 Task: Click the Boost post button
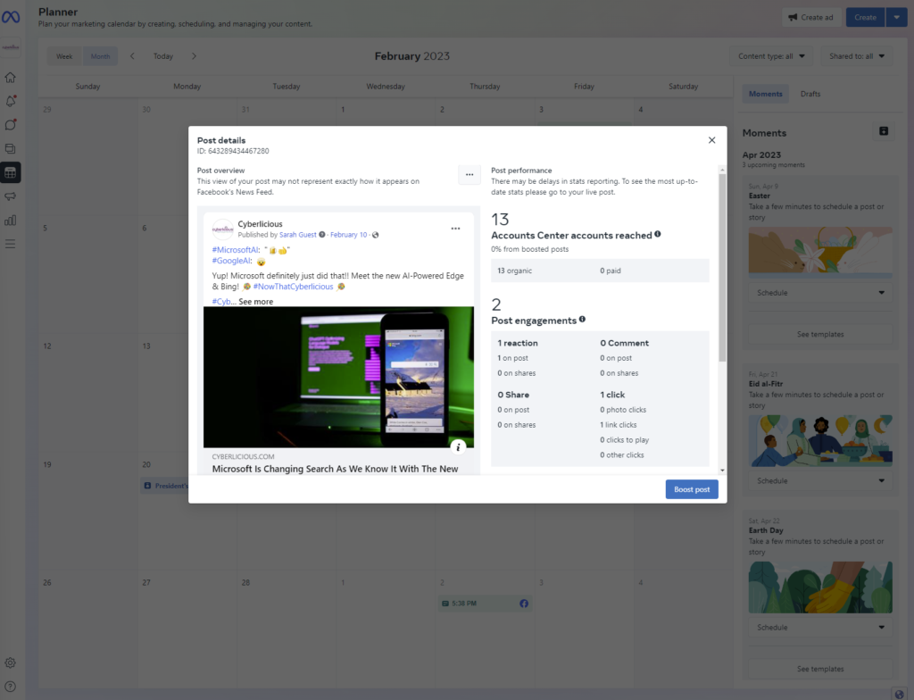[x=692, y=489]
